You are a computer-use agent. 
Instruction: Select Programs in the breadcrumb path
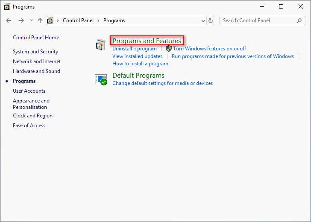coord(114,20)
